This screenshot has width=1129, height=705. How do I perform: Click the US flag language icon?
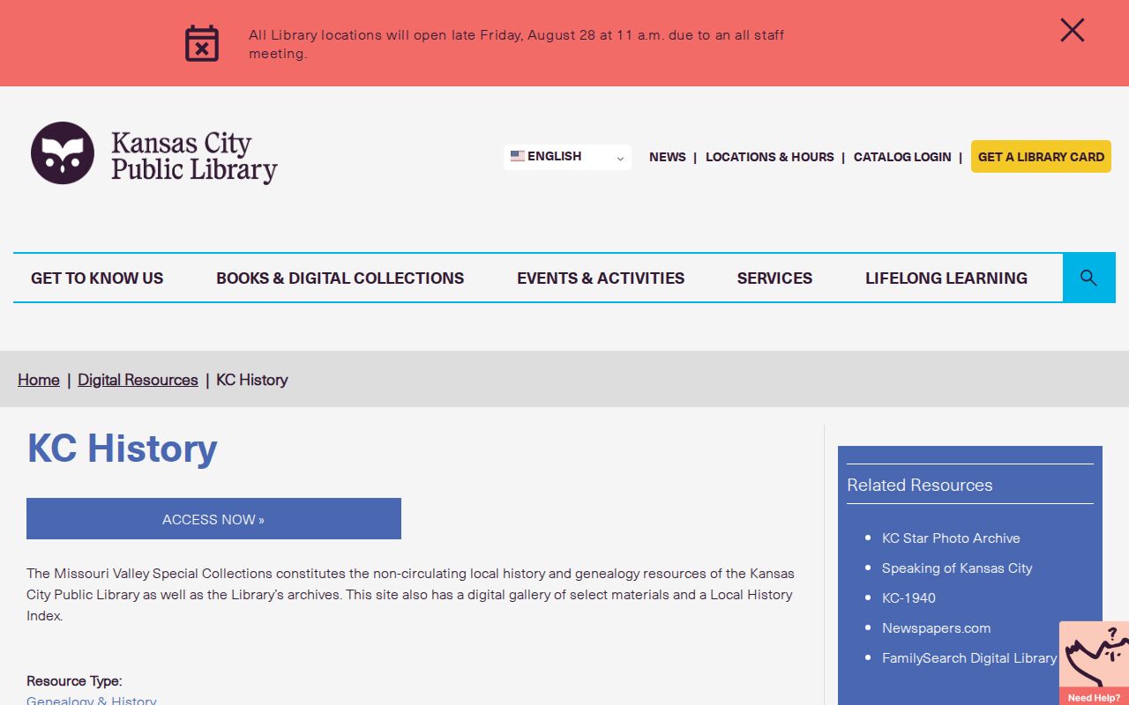pos(518,156)
